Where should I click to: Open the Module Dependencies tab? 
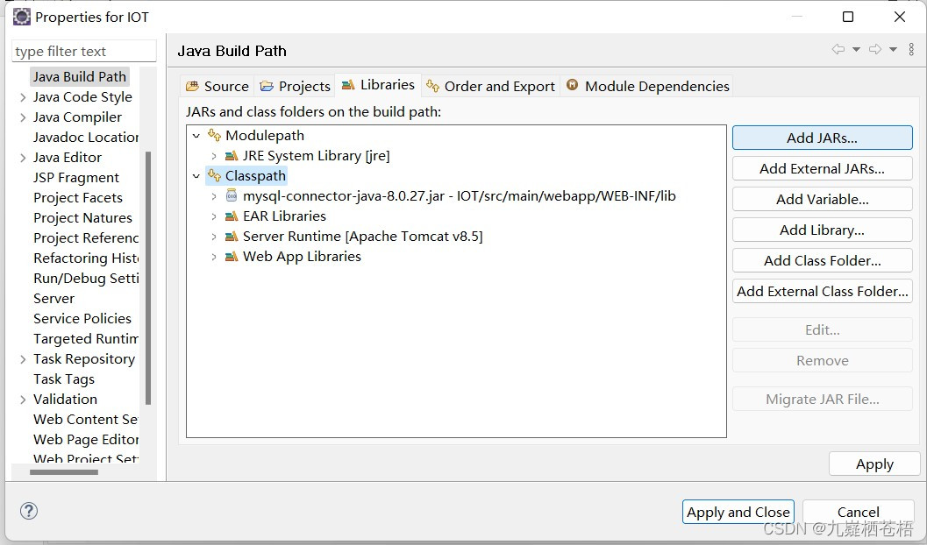pyautogui.click(x=648, y=86)
